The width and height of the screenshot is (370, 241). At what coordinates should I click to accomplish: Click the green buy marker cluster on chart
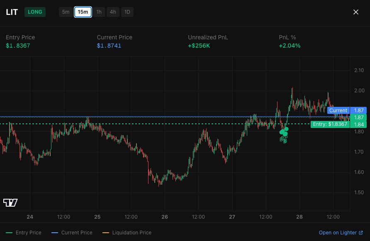[x=284, y=132]
